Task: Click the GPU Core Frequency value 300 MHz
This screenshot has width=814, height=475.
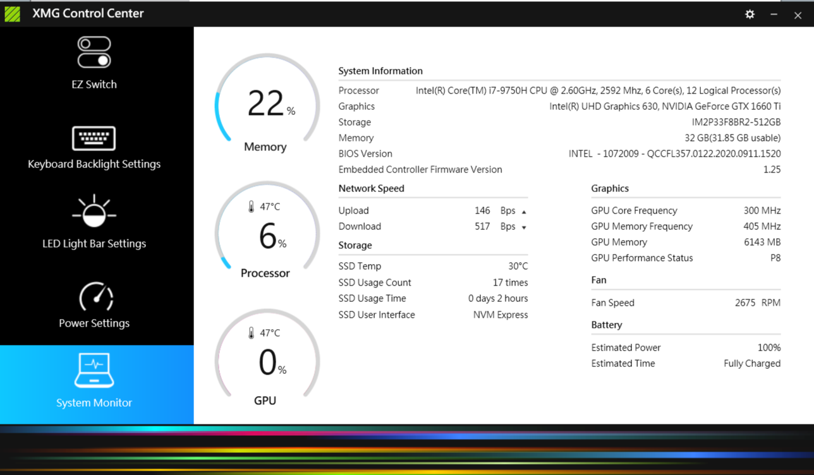Action: tap(762, 210)
